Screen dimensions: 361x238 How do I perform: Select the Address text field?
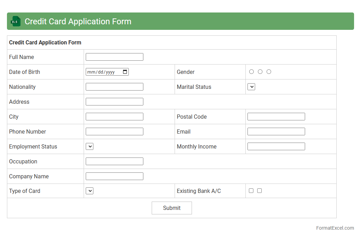(x=115, y=102)
